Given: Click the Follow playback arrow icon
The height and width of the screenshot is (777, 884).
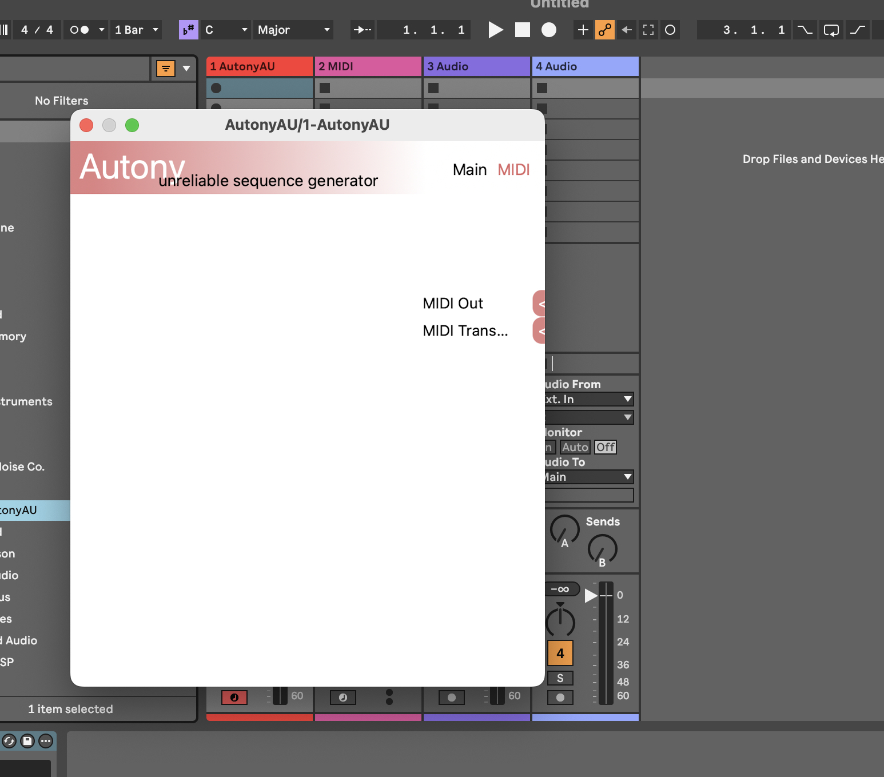Looking at the screenshot, I should (x=363, y=30).
